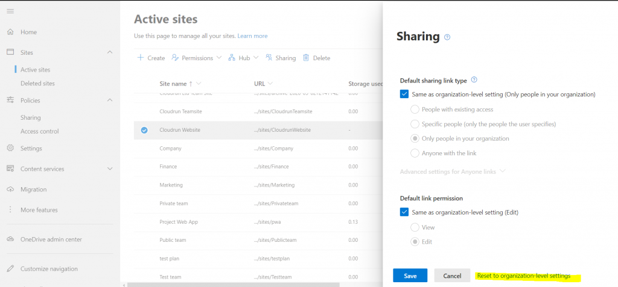Click the OneDrive admin center icon

(x=10, y=239)
